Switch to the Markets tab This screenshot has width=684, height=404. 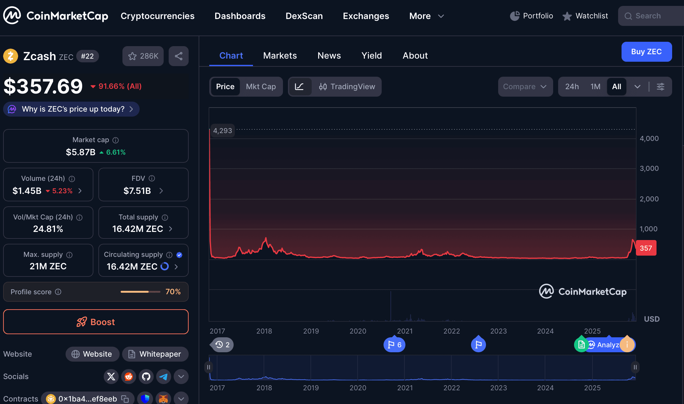[280, 55]
